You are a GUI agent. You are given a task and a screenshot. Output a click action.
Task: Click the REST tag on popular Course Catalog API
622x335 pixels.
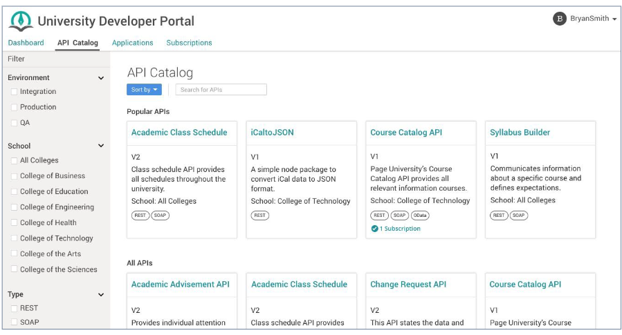(x=379, y=216)
